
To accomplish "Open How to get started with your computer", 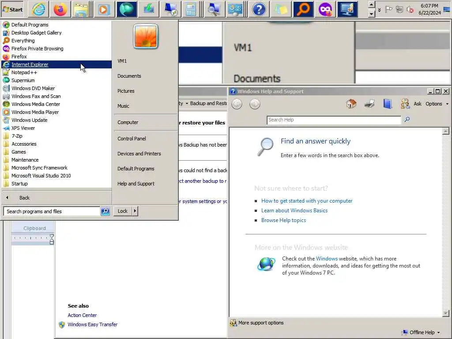I will tap(307, 201).
